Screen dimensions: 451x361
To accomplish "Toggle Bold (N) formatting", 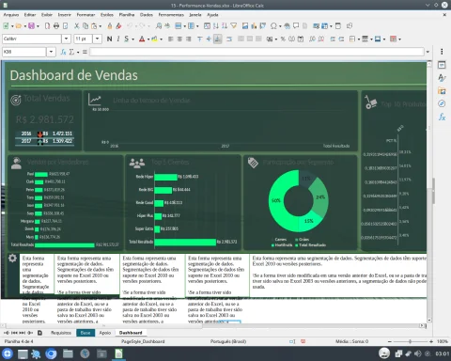I will tap(109, 39).
